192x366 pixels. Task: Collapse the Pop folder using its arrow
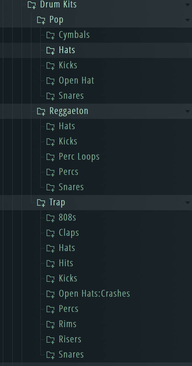[187, 20]
